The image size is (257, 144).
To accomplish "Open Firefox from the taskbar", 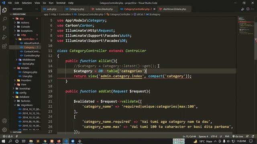I will tap(59, 141).
